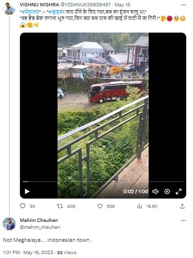The image size is (193, 258).
Task: Click the video progress bar
Action: click(x=103, y=181)
